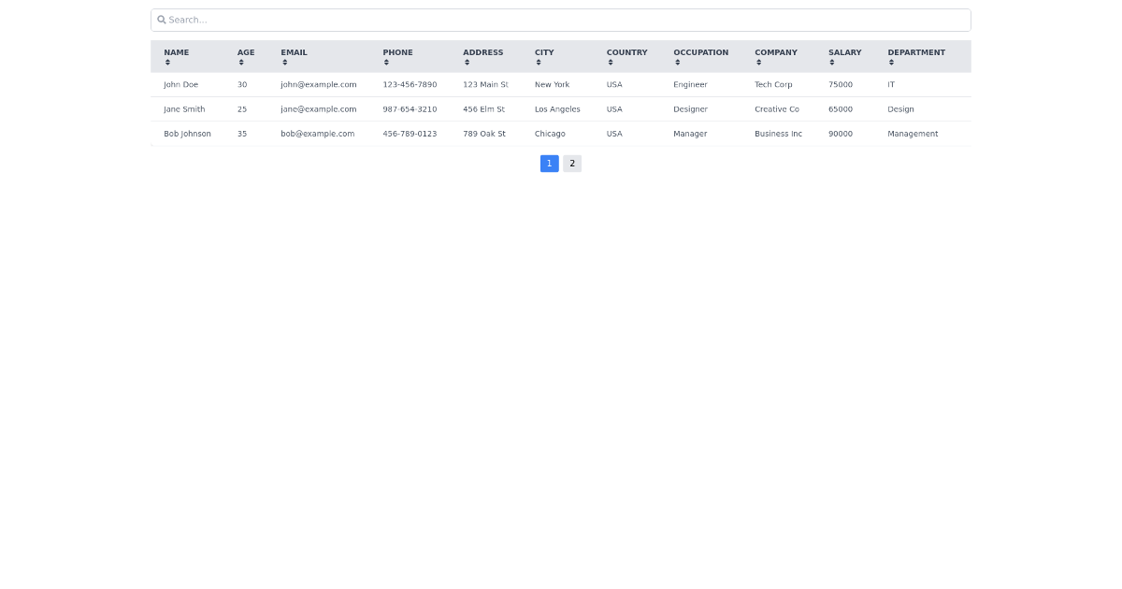
Task: Click the sort icon under CITY header
Action: 538,62
